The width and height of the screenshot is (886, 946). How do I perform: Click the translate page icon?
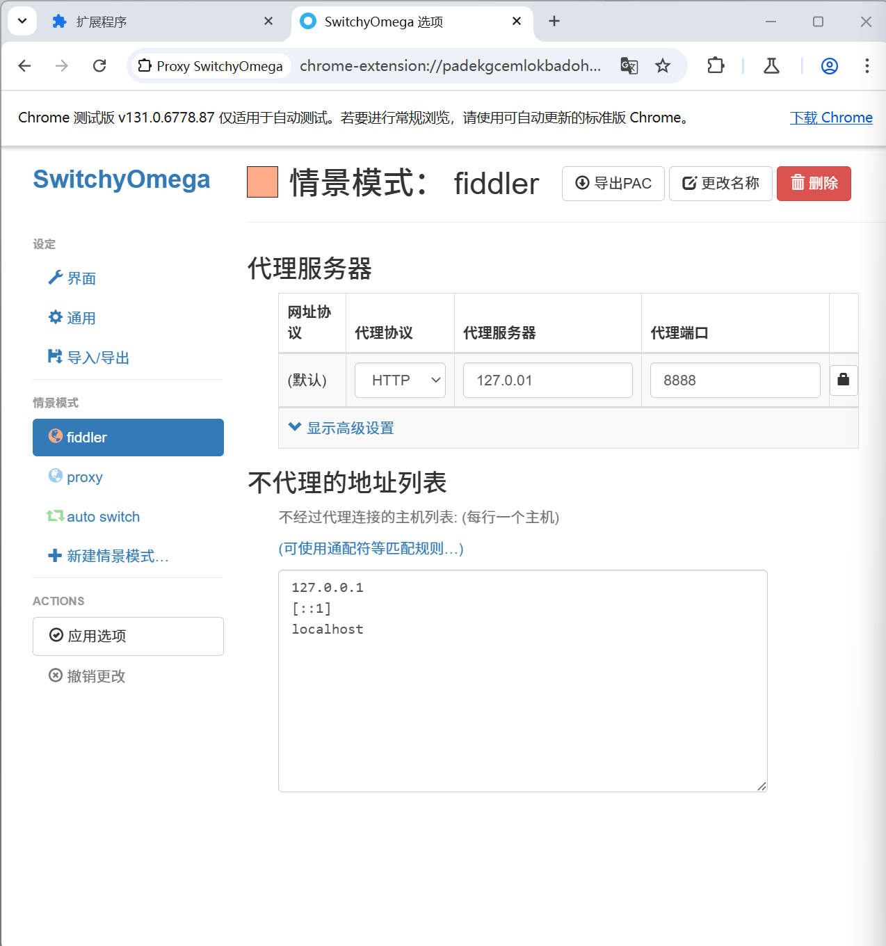click(629, 66)
